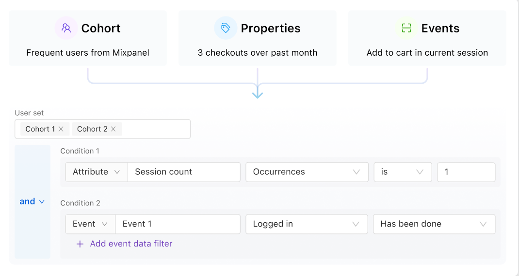
Task: Open the 'is' comparator dropdown
Action: 403,172
